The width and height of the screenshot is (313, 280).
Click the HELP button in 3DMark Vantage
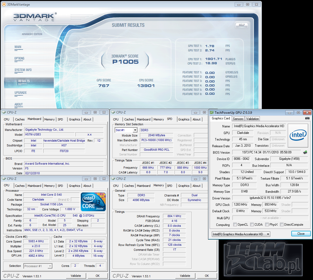242,25
